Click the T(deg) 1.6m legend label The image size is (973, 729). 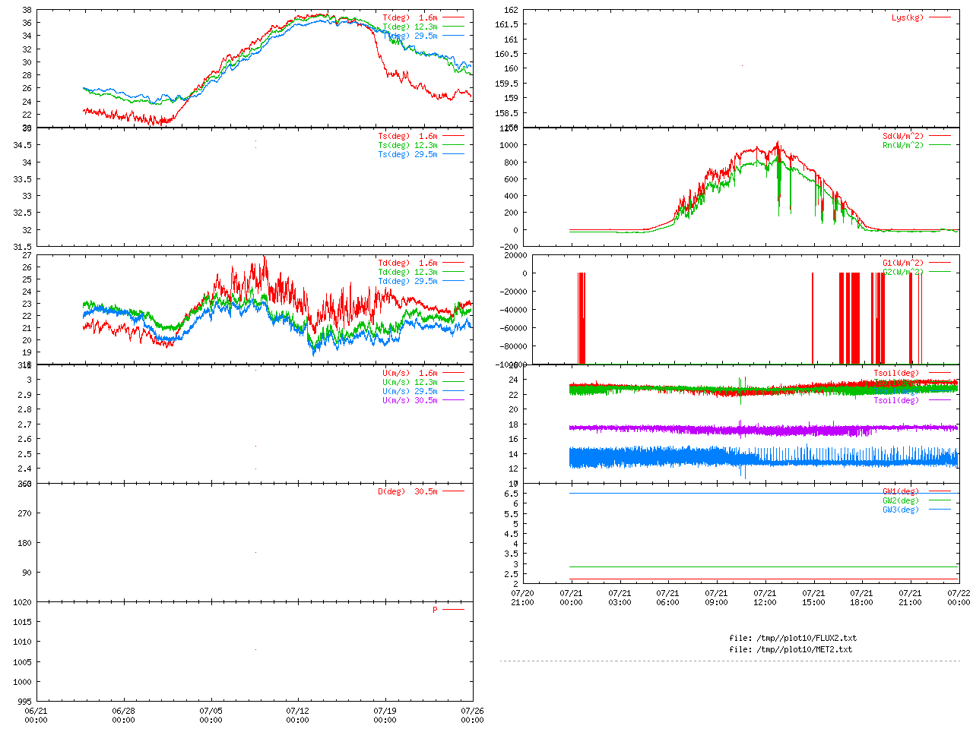410,17
